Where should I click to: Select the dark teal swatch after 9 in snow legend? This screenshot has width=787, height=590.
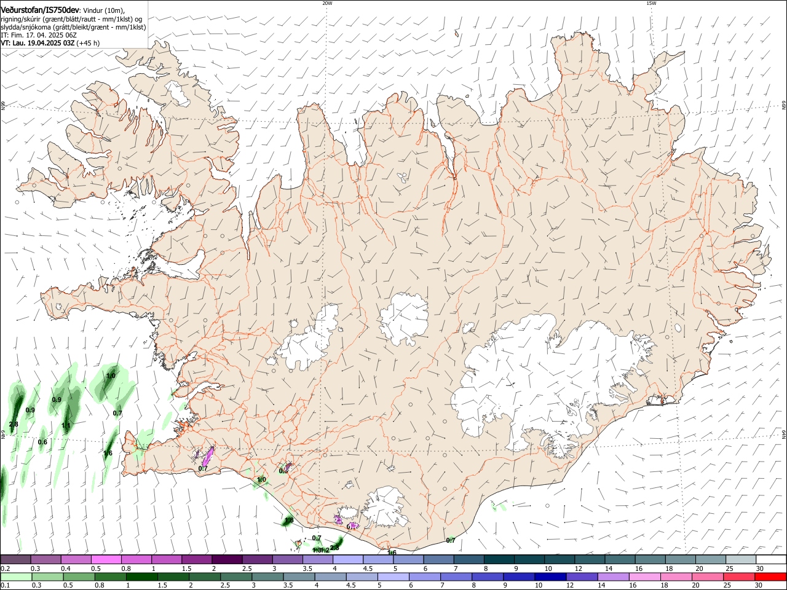[530, 559]
